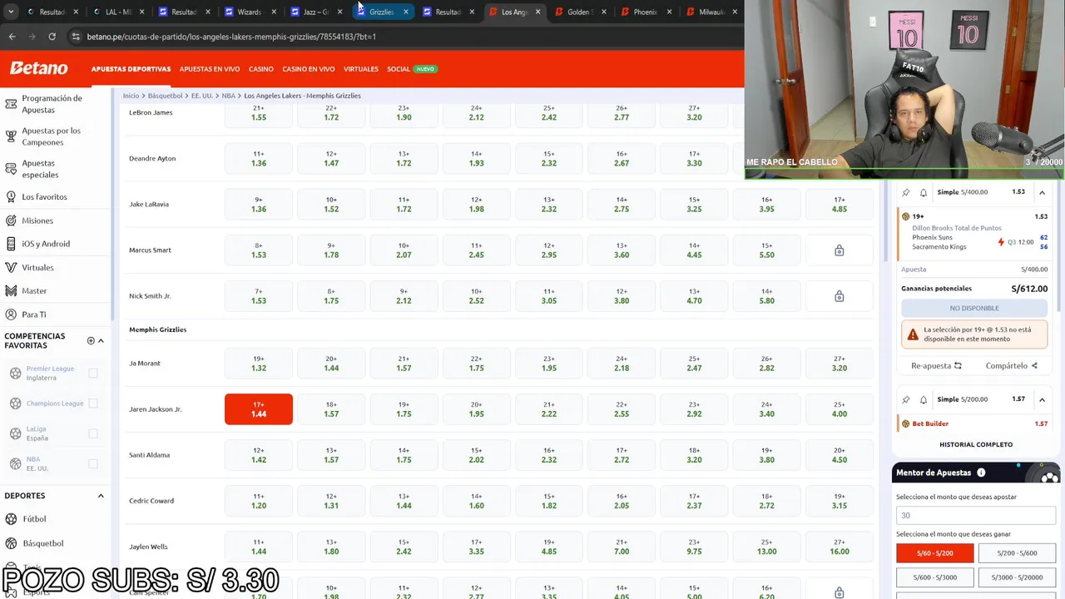Select Ja Morant 19+ at 1.32

point(259,364)
